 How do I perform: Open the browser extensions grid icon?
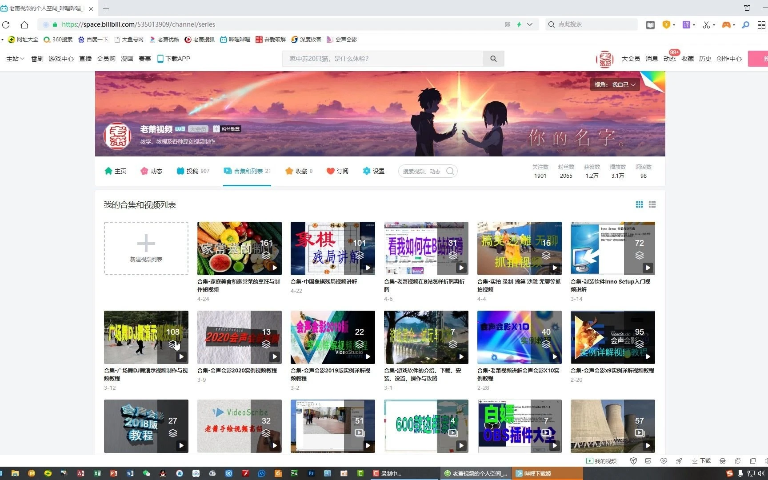click(761, 25)
